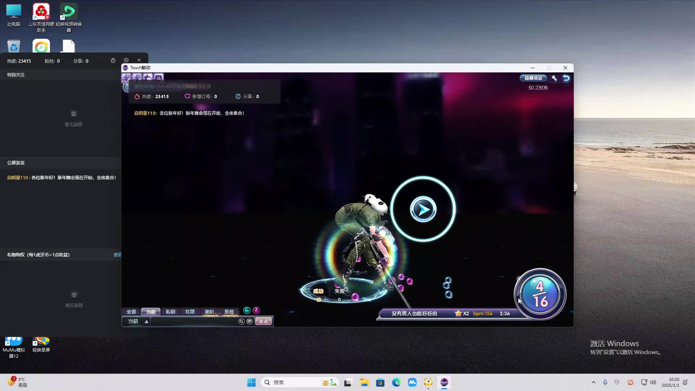Switch to the 私聊 chat tab
This screenshot has width=695, height=391.
coord(170,312)
